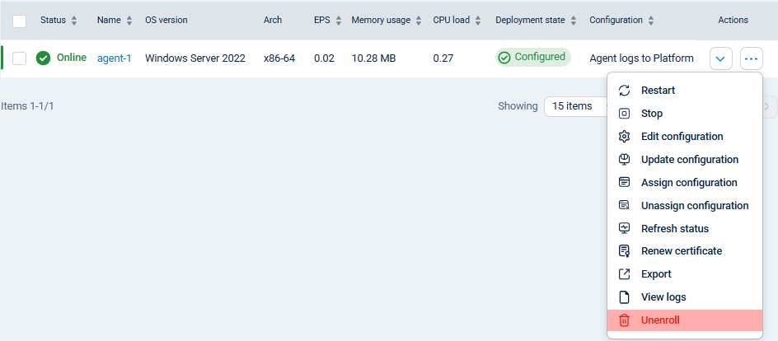
Task: Expand agent-1 row with chevron button
Action: pos(720,58)
